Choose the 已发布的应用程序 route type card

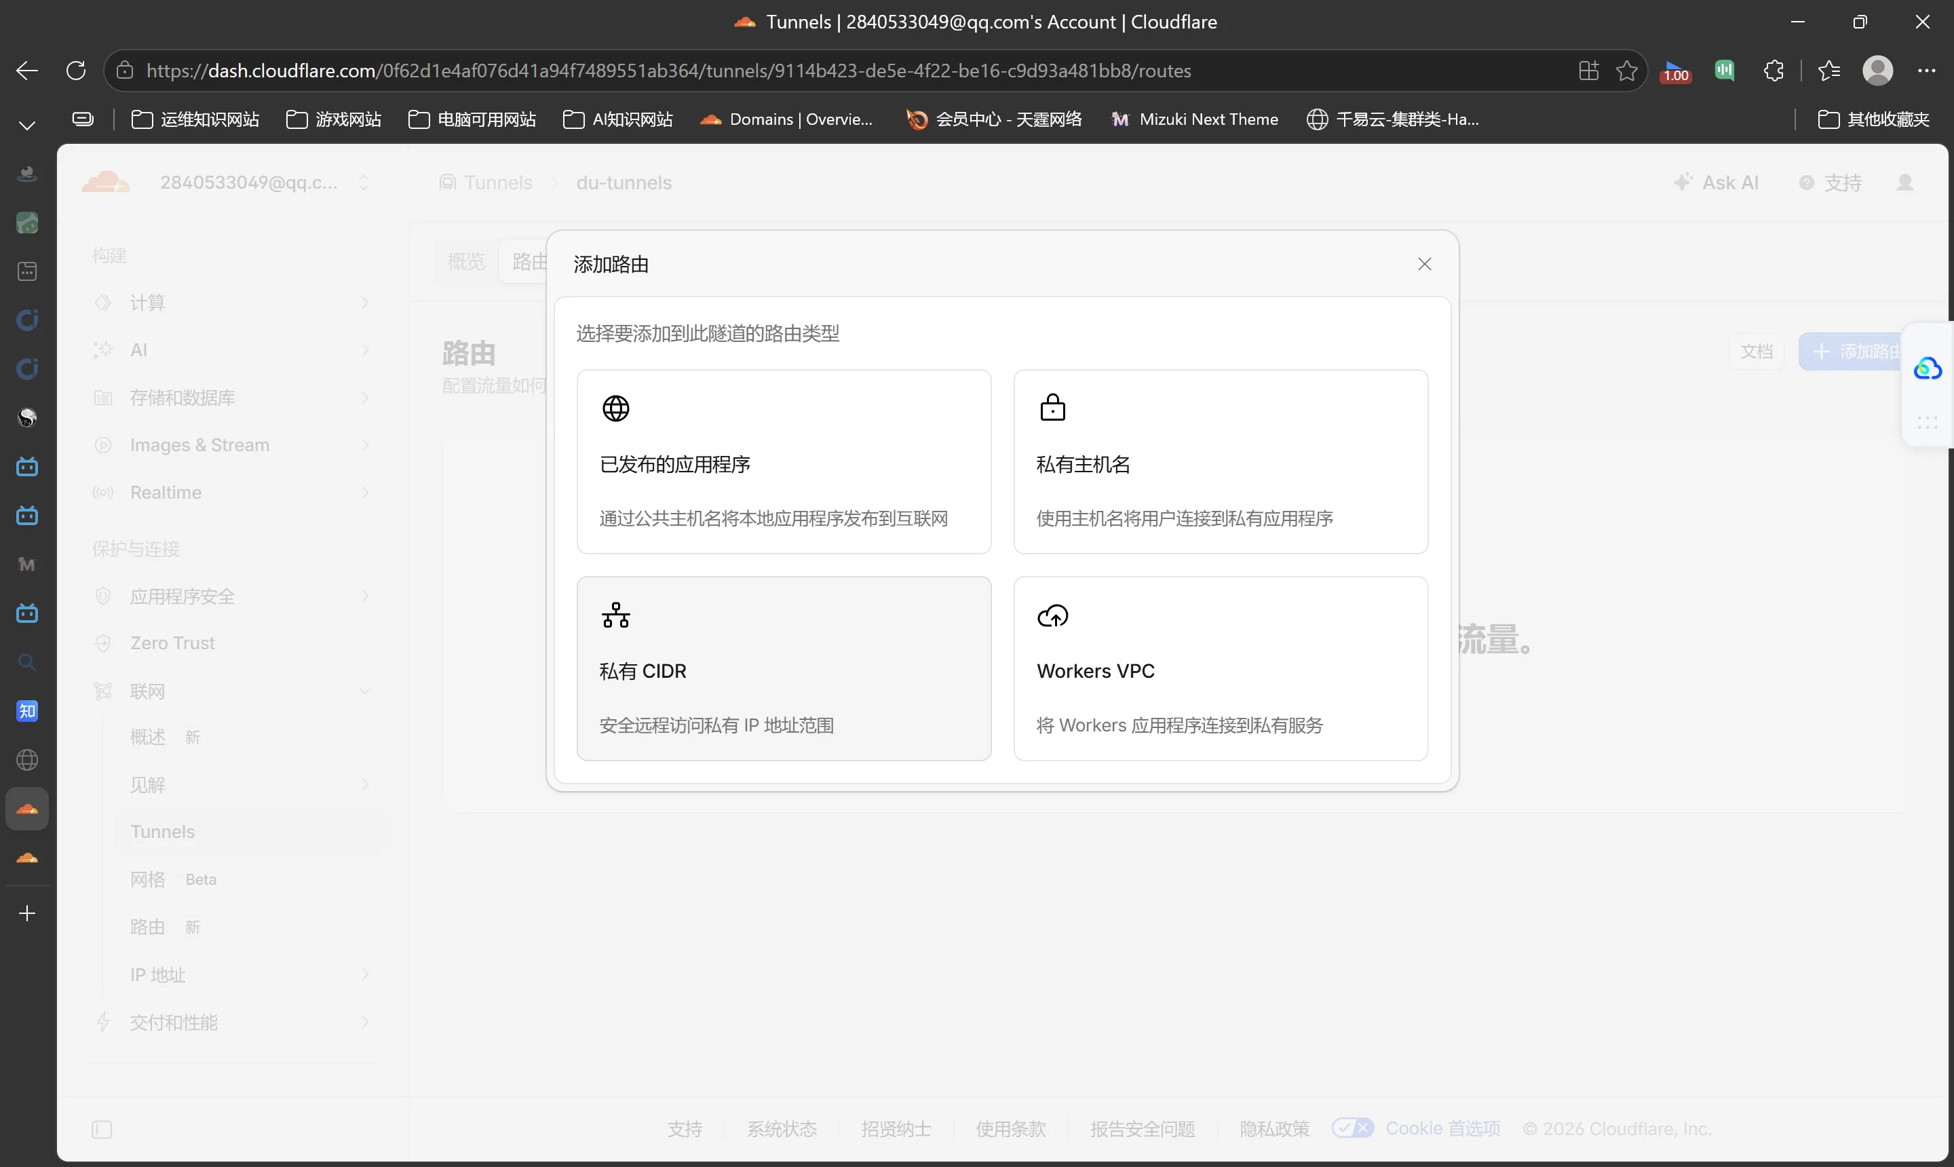click(x=783, y=461)
